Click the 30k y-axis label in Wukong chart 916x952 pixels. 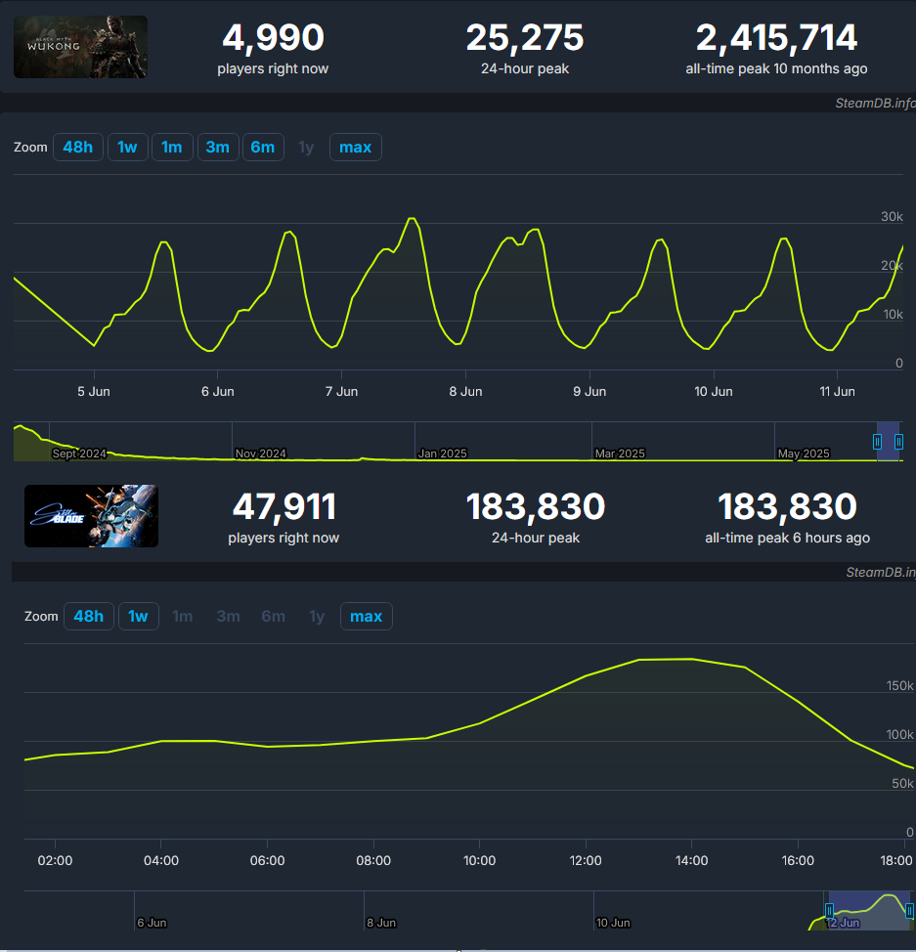pos(892,217)
